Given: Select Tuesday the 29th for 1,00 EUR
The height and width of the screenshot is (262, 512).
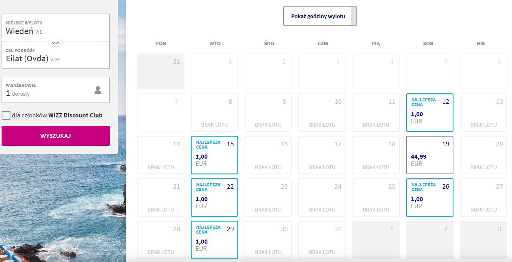Looking at the screenshot, I should (215, 240).
